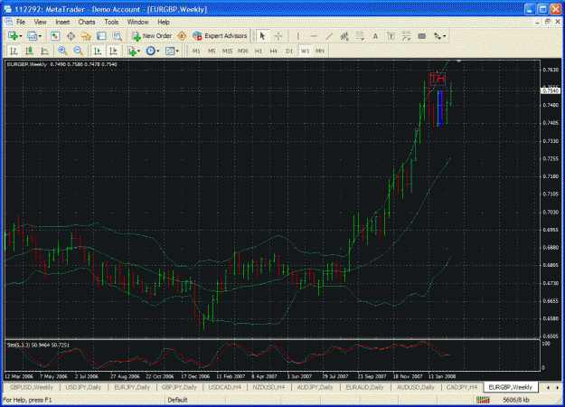Image resolution: width=565 pixels, height=407 pixels.
Task: Show the Market Watch window
Action: [x=55, y=36]
